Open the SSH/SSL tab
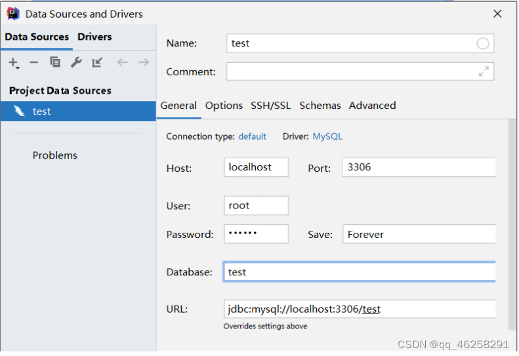Image resolution: width=519 pixels, height=356 pixels. pos(271,106)
